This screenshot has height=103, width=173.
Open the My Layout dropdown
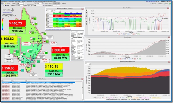[38, 3]
